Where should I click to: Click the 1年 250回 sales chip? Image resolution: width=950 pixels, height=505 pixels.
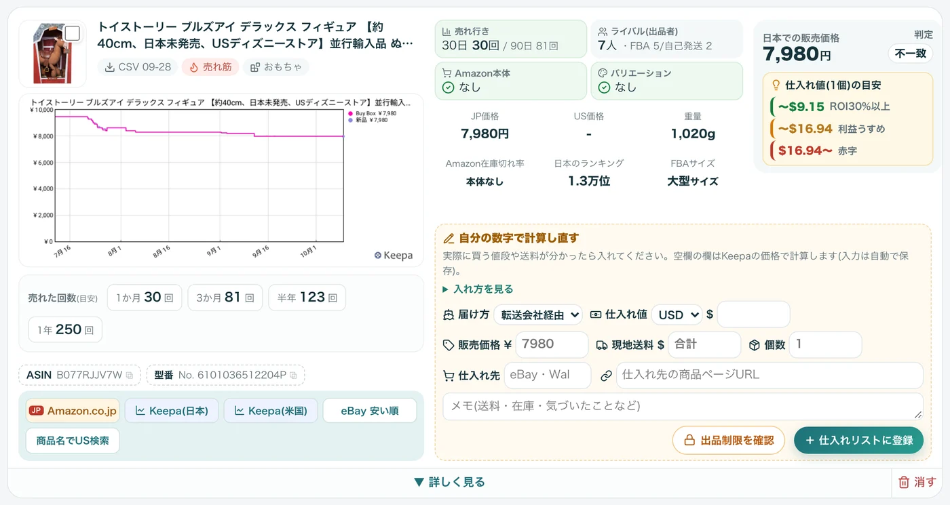click(x=65, y=330)
